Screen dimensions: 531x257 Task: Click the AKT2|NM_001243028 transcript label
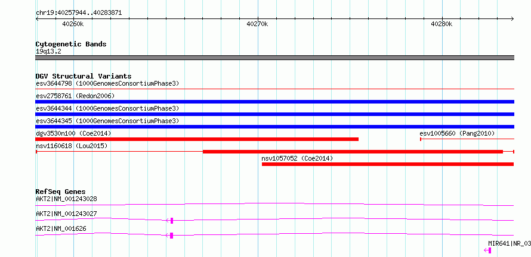(66, 199)
